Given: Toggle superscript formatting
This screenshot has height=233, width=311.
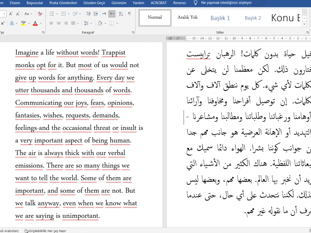Looking at the screenshot, I should tap(3, 23).
